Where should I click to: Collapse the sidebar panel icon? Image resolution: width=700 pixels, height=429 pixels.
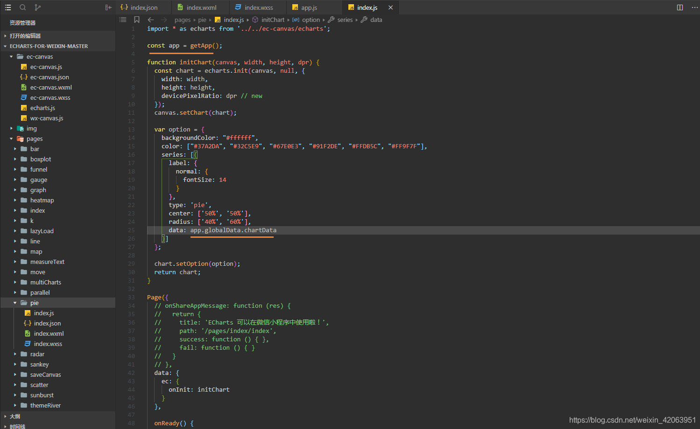[108, 7]
